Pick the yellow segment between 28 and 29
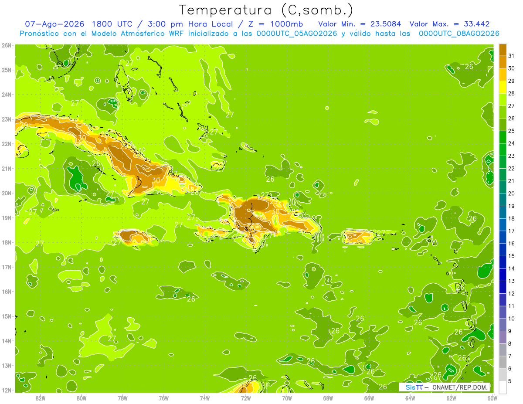The width and height of the screenshot is (523, 404). coord(503,87)
